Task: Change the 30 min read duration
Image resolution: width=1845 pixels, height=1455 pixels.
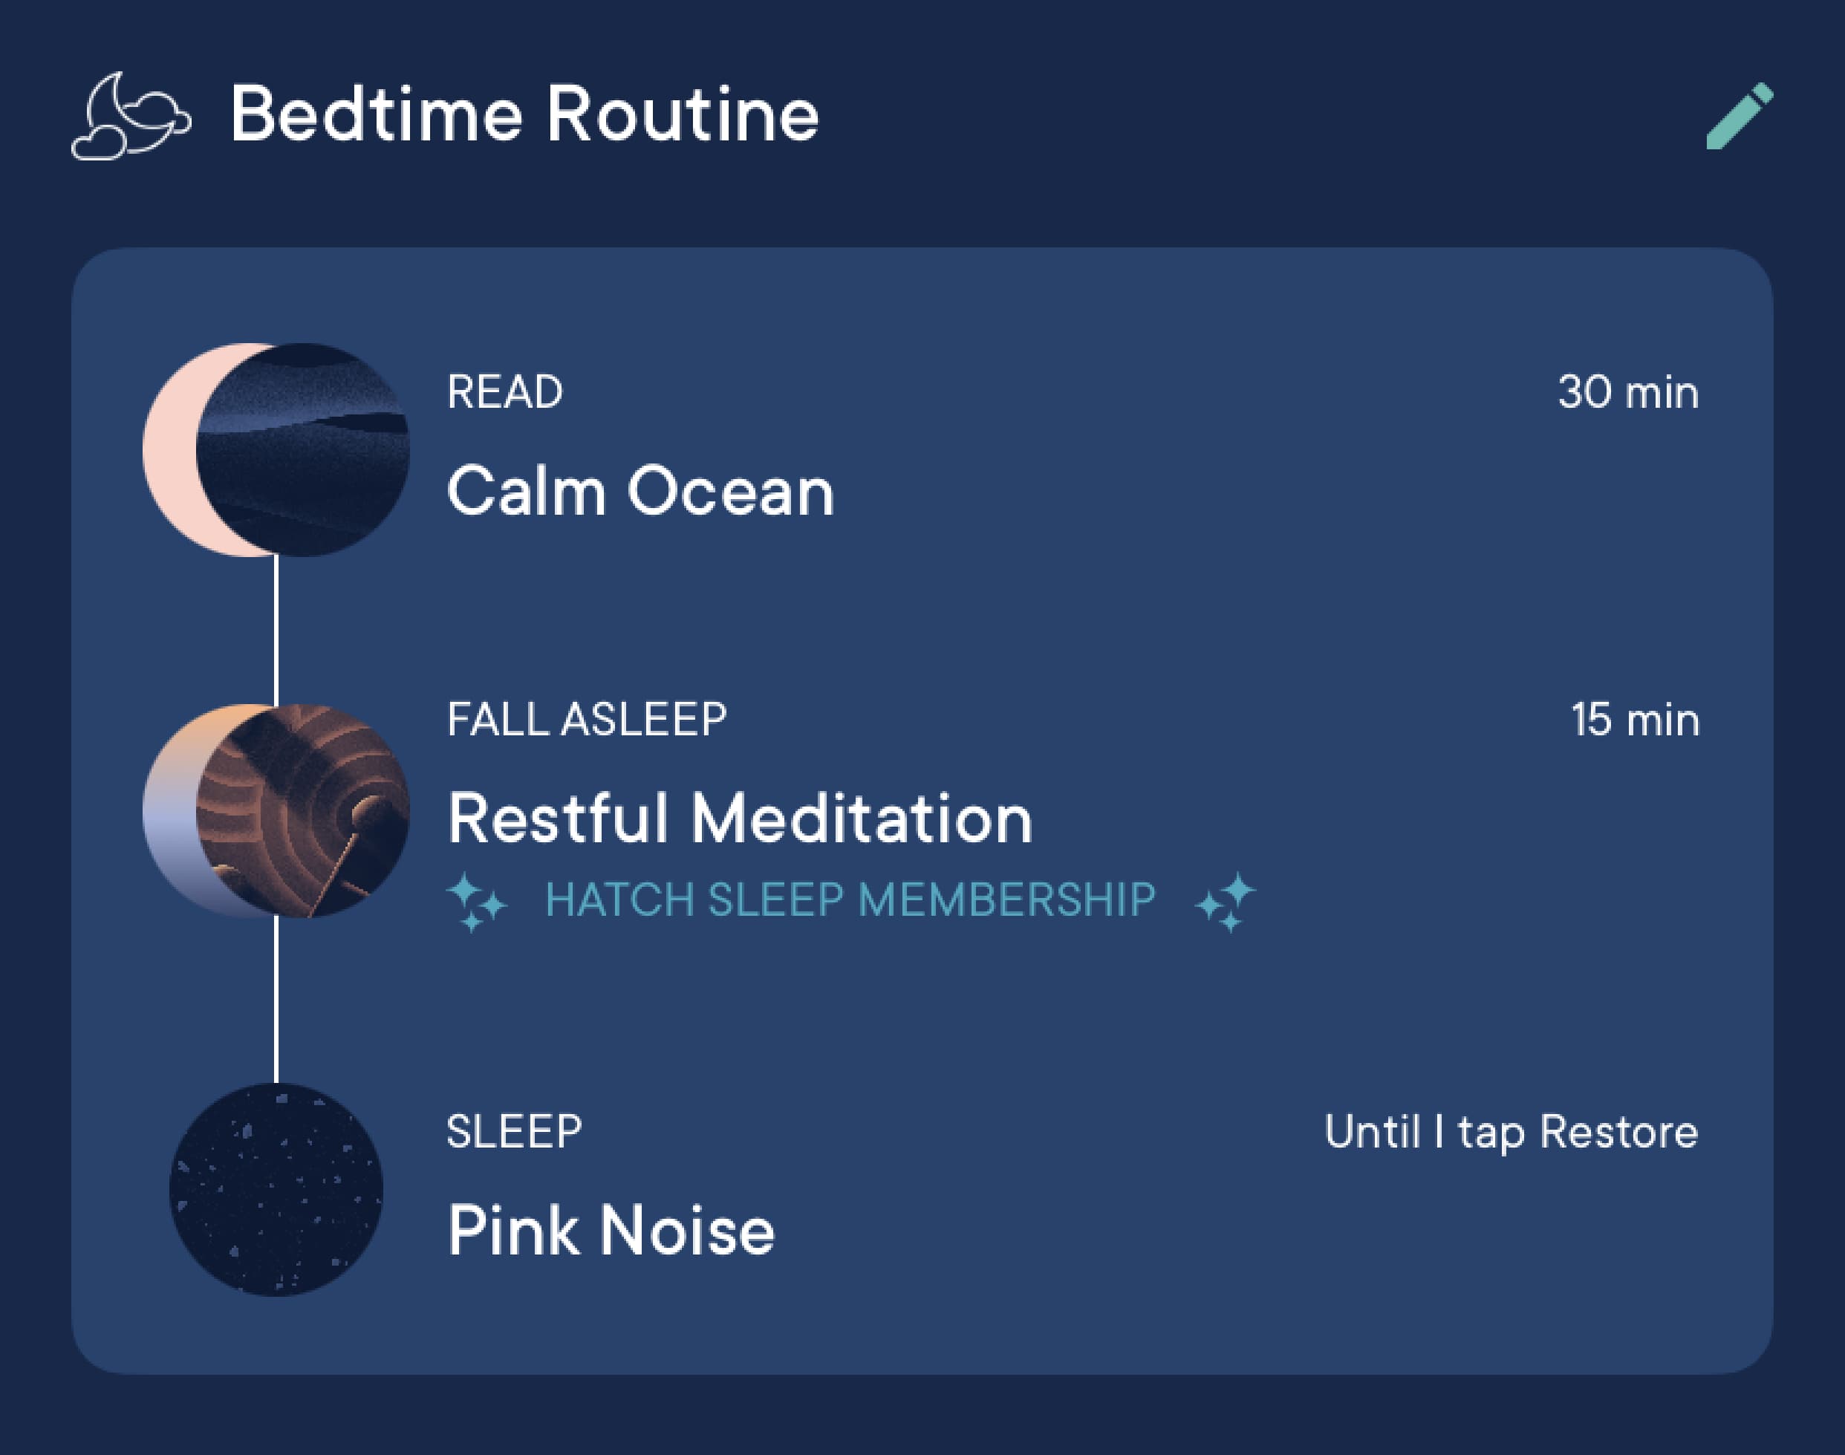Action: coord(1629,392)
